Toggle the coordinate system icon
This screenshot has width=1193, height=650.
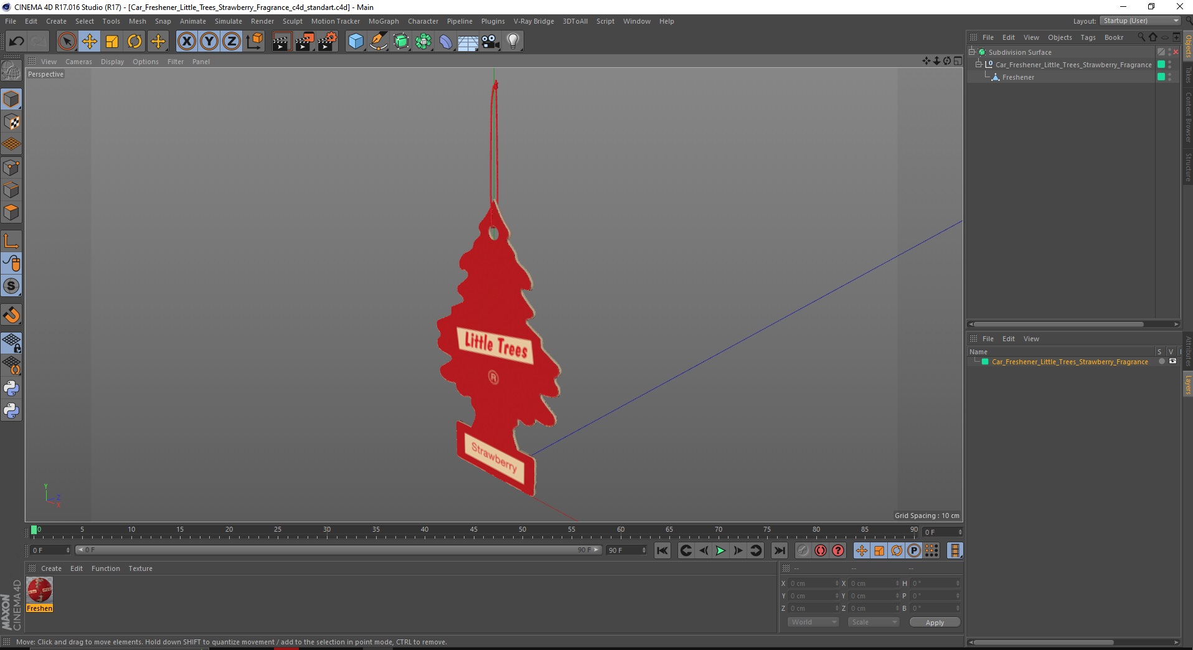254,42
